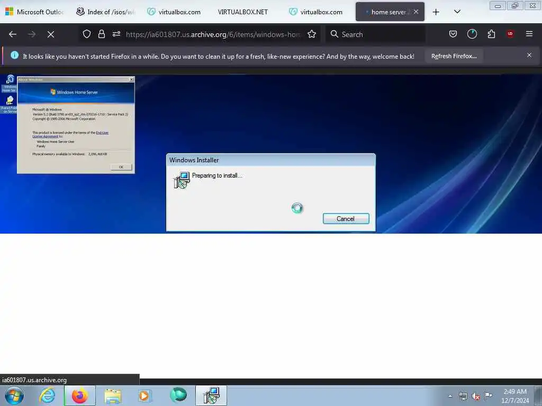
Task: Click the green round app taskbar icon
Action: (178, 395)
